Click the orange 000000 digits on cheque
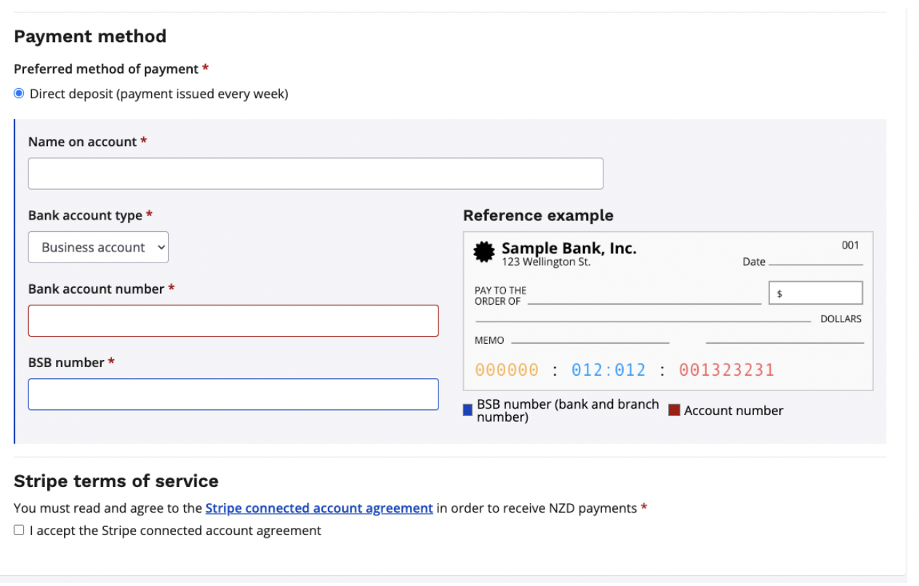This screenshot has width=919, height=586. 507,370
